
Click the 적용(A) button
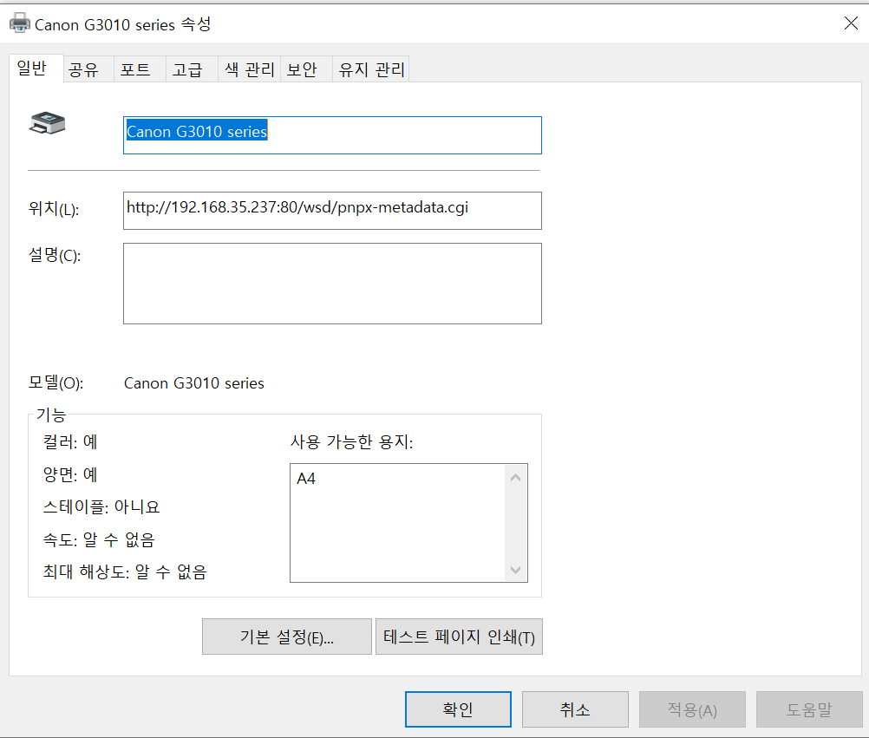pos(692,709)
